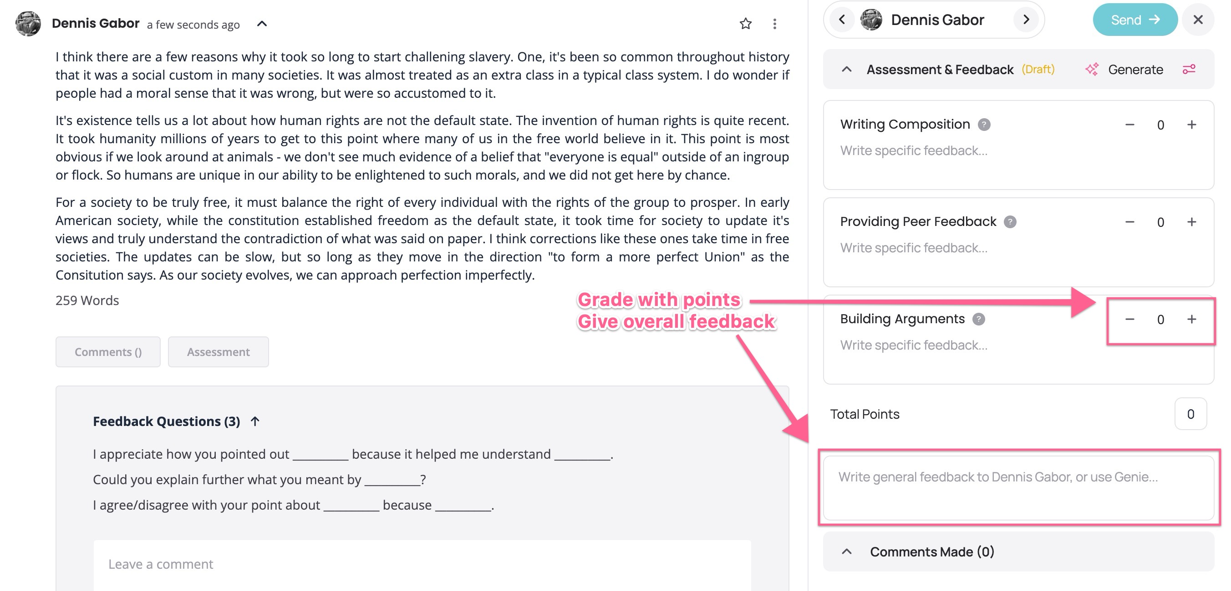Click the Writing Composition help icon
Viewport: 1231px width, 591px height.
click(983, 125)
